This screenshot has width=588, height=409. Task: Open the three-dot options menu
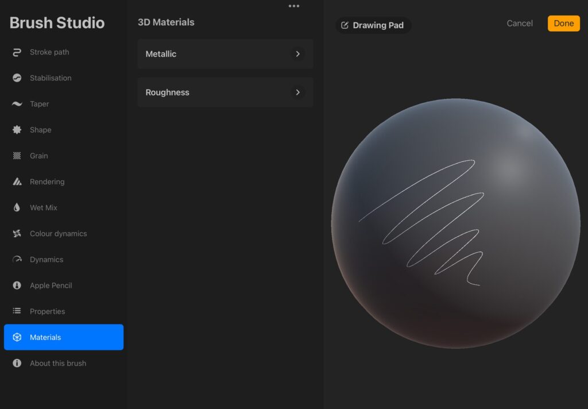coord(294,6)
